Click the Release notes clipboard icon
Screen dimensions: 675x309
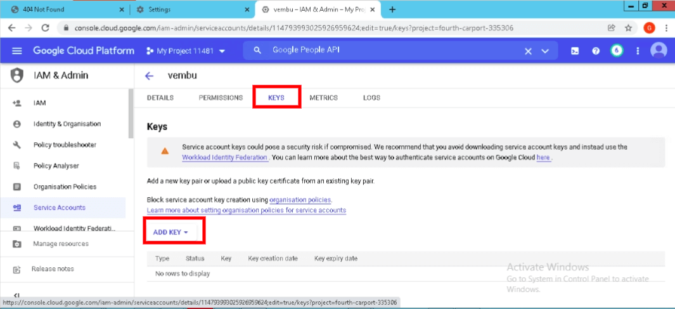[17, 270]
